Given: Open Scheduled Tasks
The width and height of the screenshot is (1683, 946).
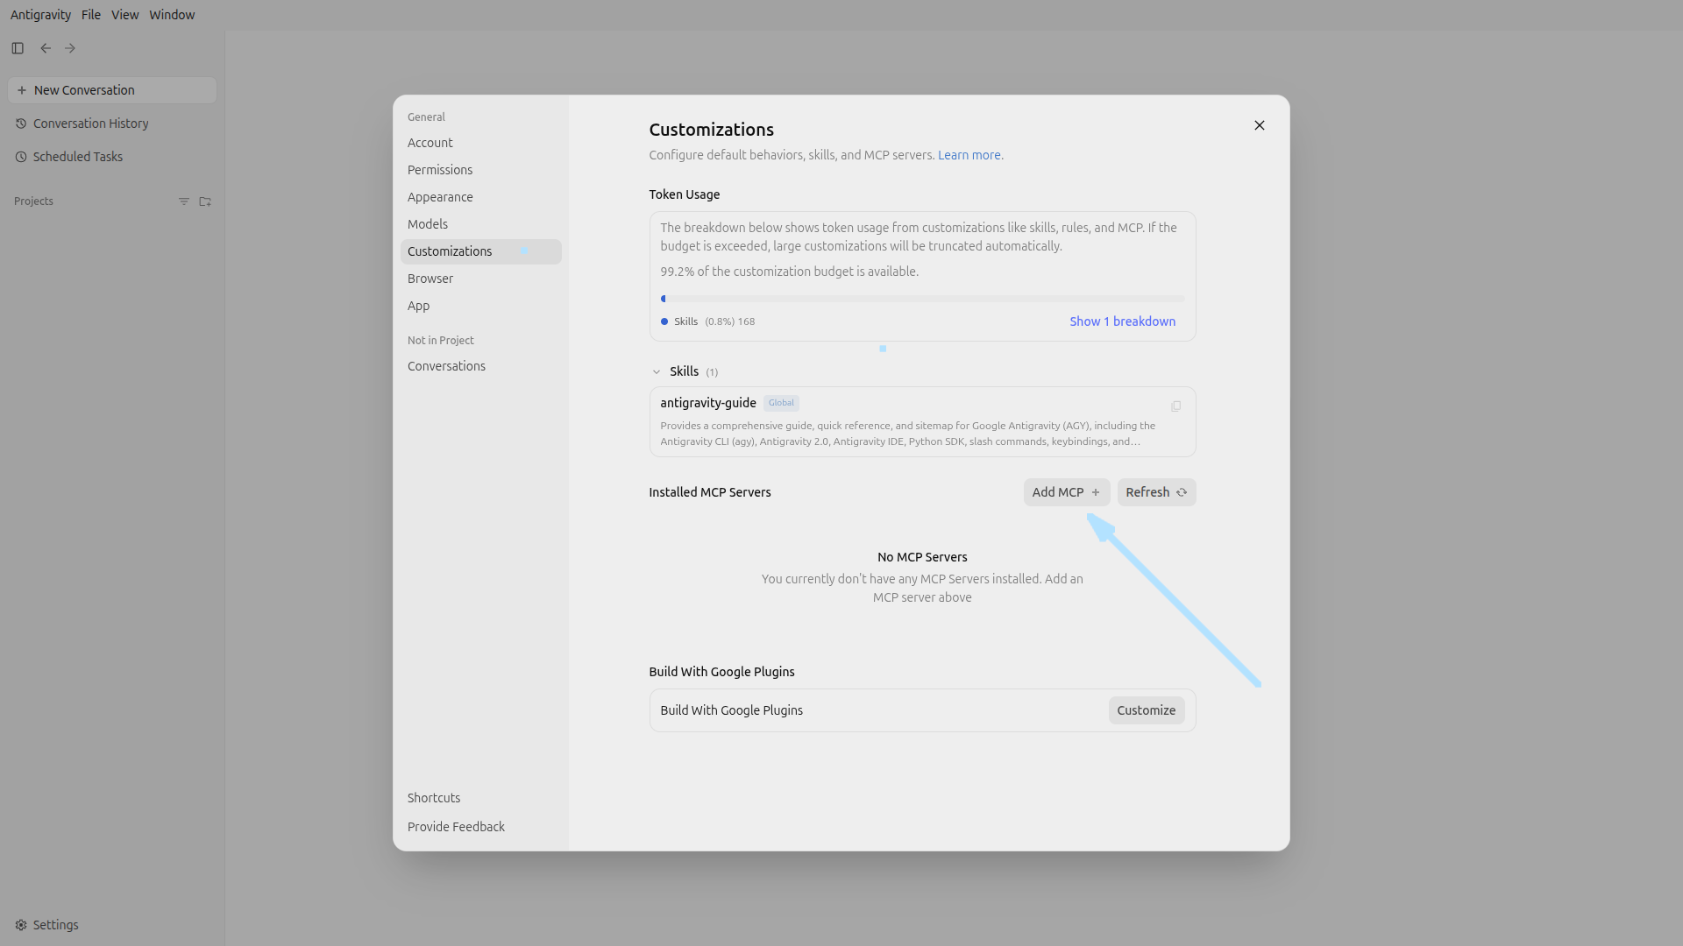Looking at the screenshot, I should coord(112,157).
